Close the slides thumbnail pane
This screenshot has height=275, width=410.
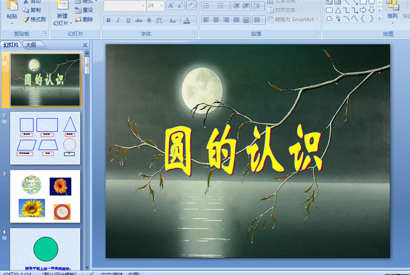[x=85, y=45]
